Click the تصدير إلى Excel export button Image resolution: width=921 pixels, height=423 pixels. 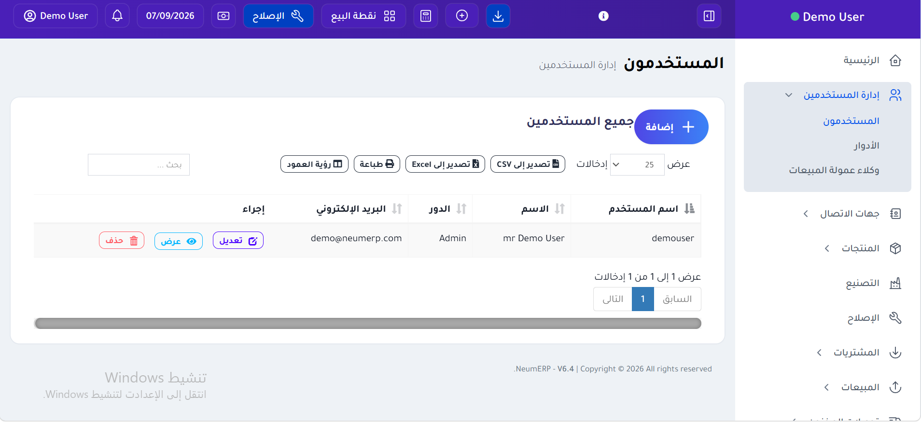pyautogui.click(x=445, y=164)
